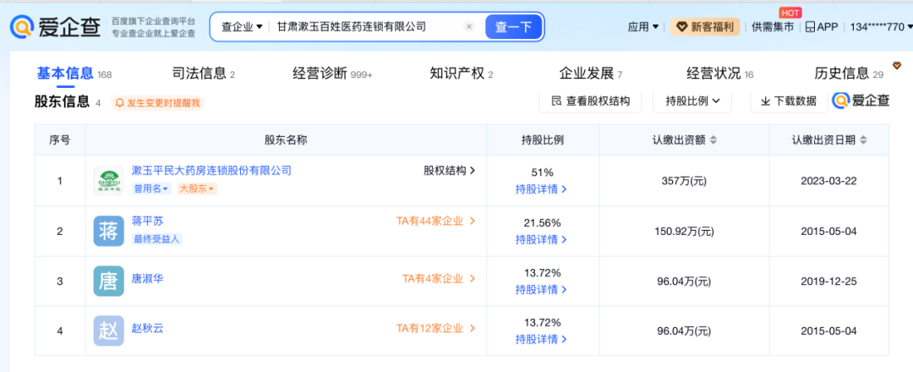
Task: Sort by 认缴出资日期 column arrows
Action: pos(863,139)
